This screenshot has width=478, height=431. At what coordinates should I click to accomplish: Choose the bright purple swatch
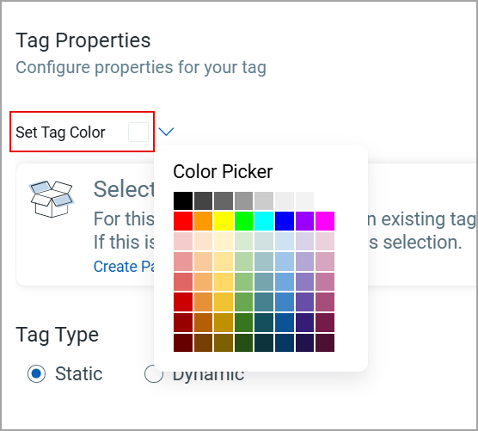[x=304, y=221]
